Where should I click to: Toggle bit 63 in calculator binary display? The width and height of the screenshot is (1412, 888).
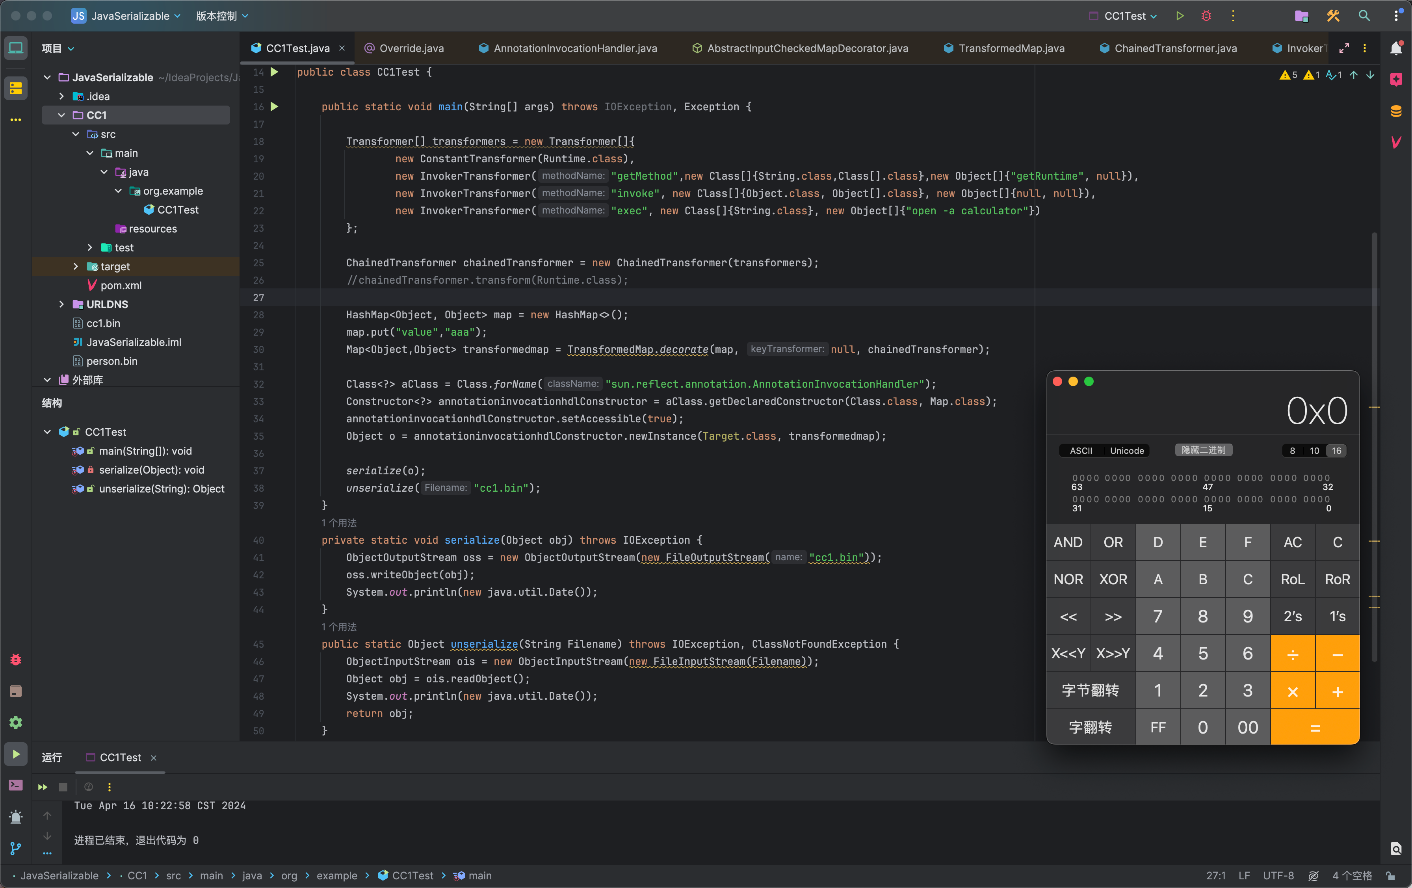[1075, 478]
